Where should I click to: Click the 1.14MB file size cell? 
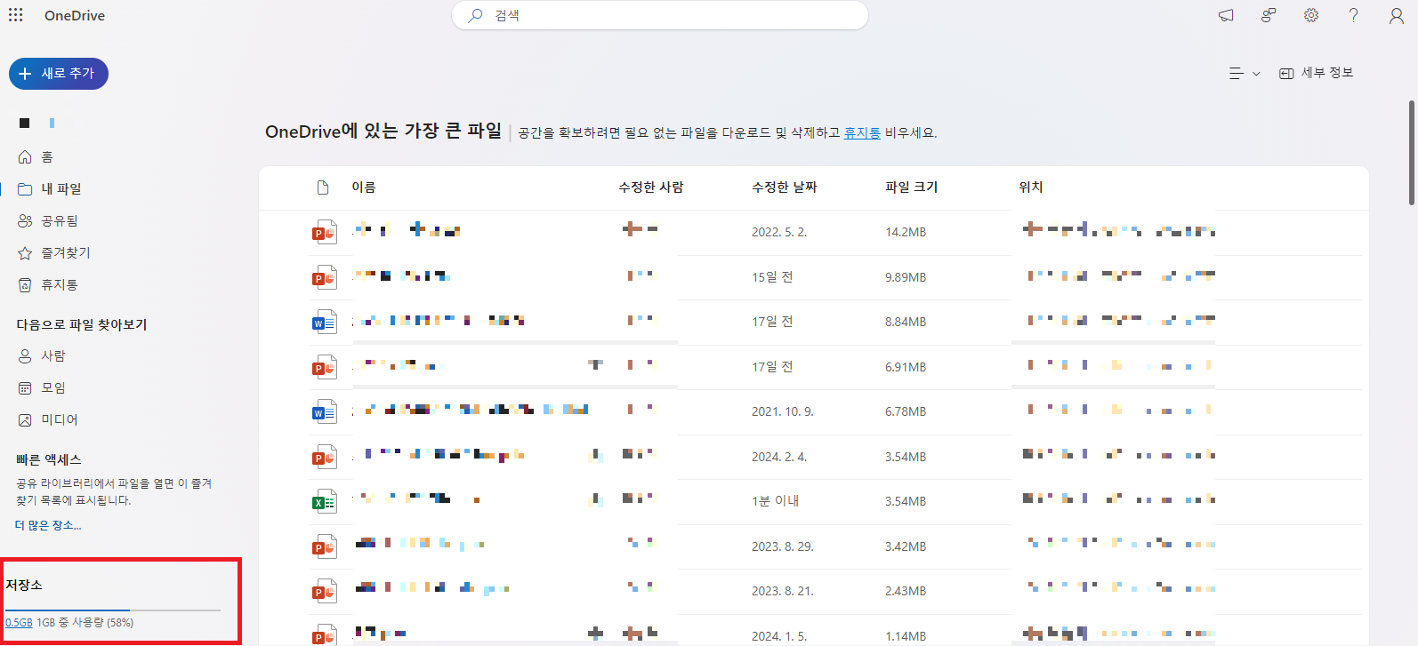(906, 636)
